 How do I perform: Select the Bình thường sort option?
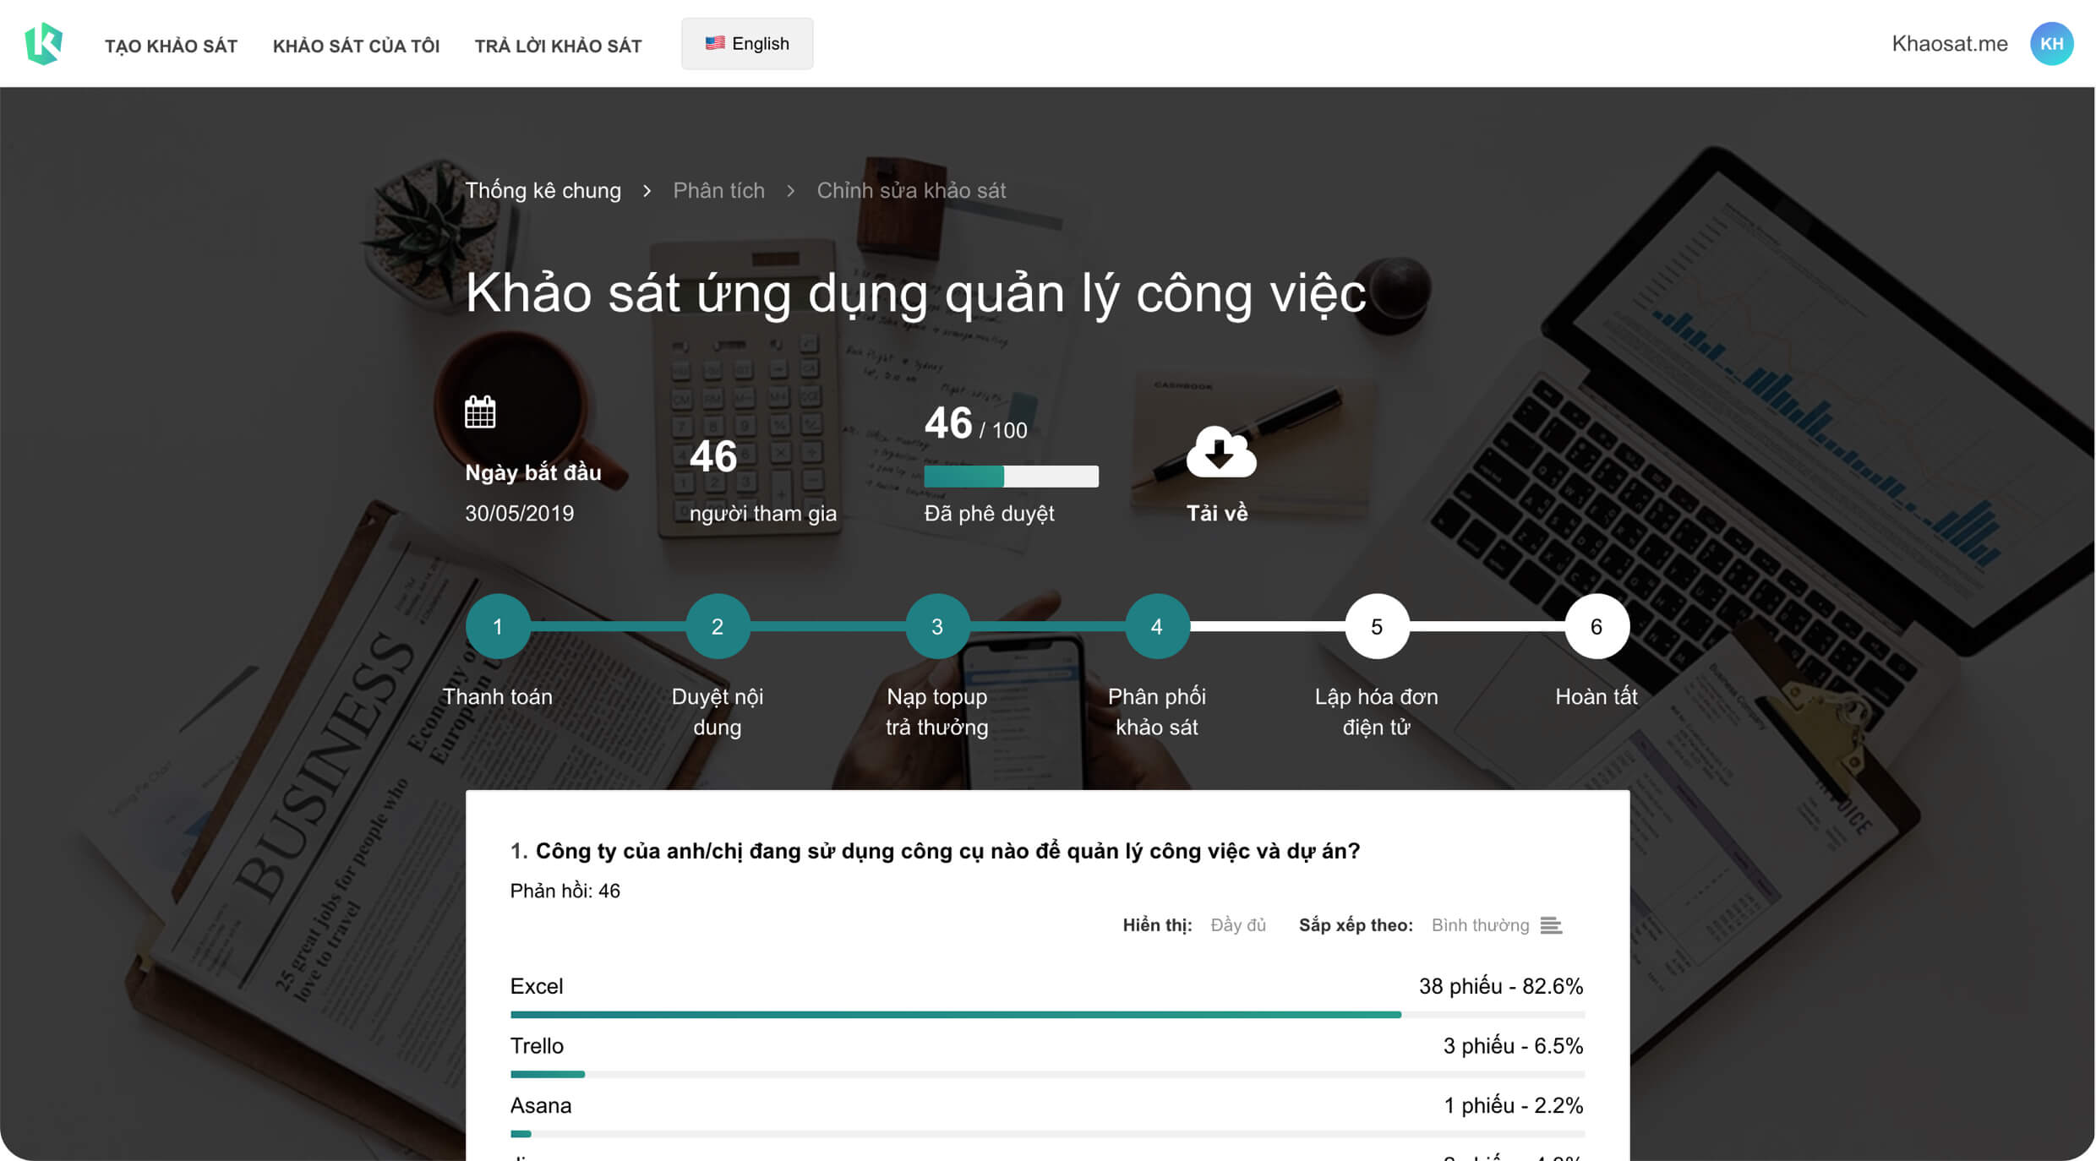(1478, 928)
